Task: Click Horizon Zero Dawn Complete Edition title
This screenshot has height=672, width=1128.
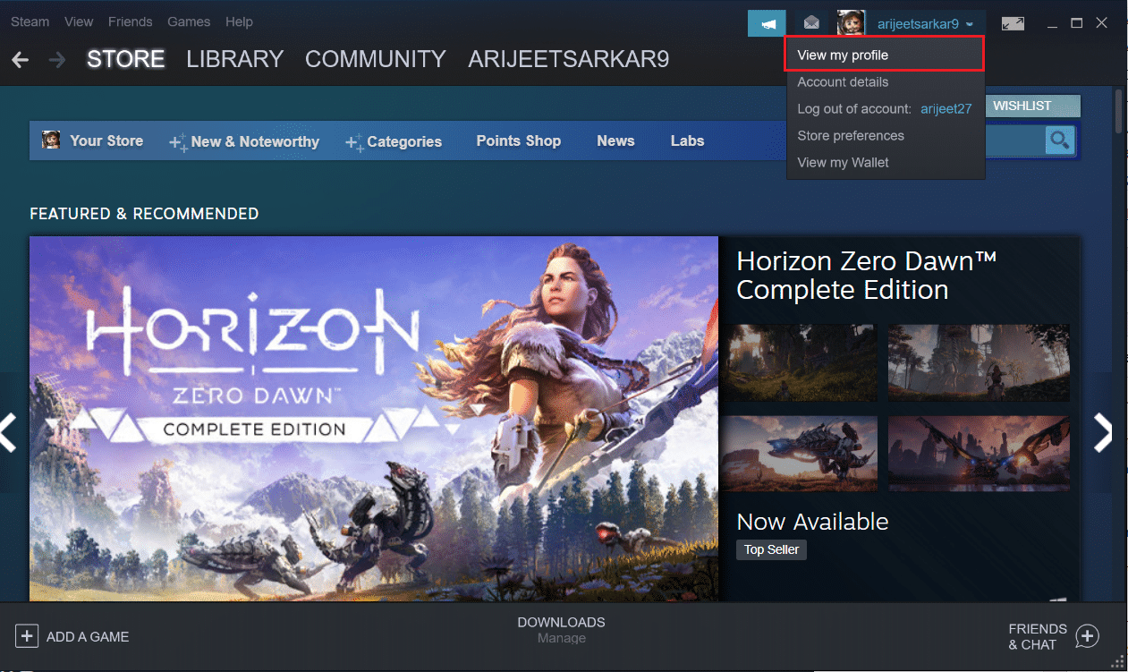Action: [867, 276]
